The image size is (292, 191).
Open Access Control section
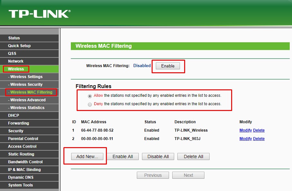(x=29, y=146)
